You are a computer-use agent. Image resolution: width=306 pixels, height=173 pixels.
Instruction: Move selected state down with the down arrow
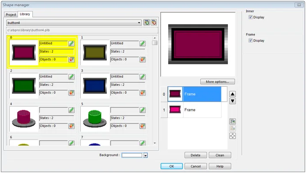click(232, 101)
